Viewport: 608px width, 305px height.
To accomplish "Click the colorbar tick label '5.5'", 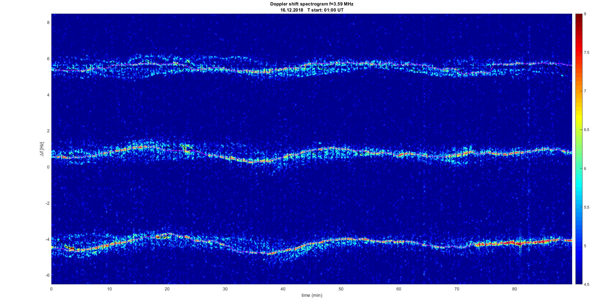I will [x=586, y=207].
